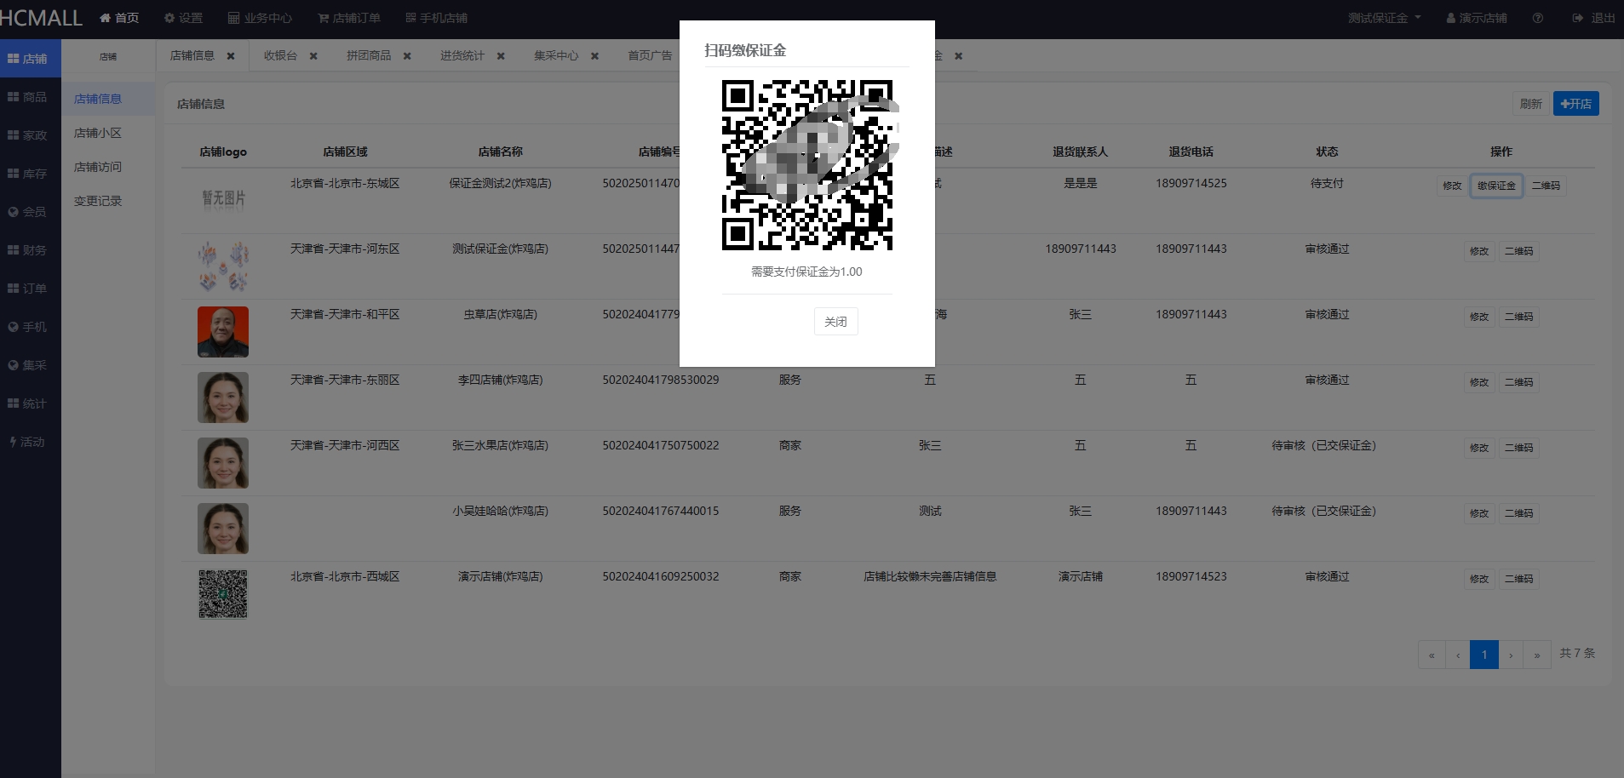Click the 演示店铺 user account link

point(1476,18)
